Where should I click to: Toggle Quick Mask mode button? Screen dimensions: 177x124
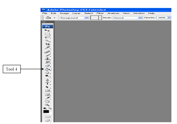[47, 117]
